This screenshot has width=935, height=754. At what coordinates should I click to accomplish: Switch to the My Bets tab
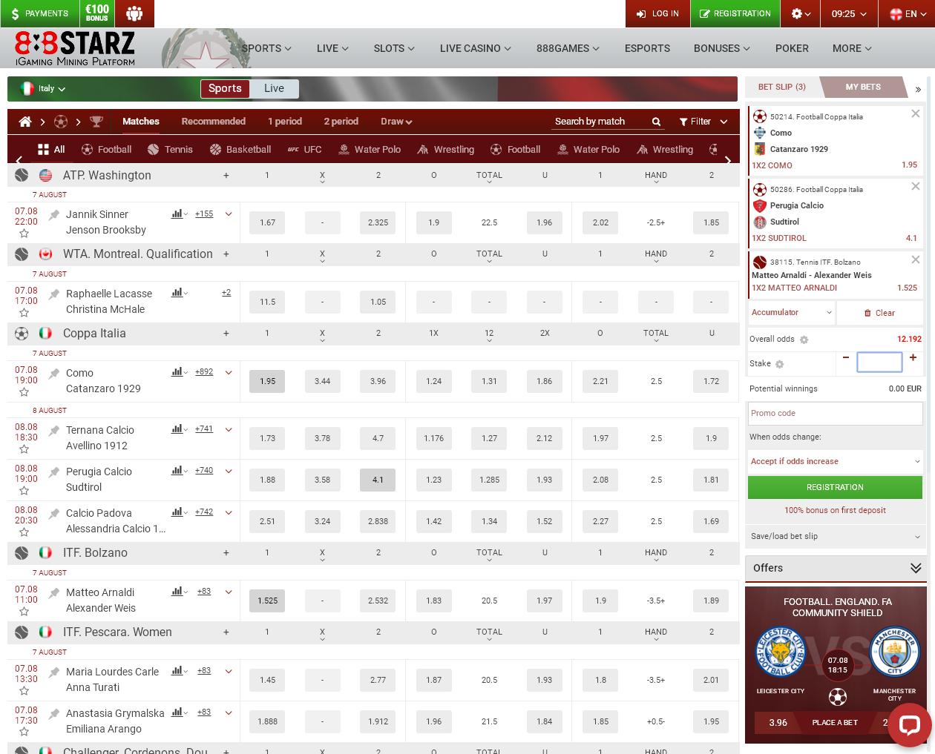coord(862,87)
